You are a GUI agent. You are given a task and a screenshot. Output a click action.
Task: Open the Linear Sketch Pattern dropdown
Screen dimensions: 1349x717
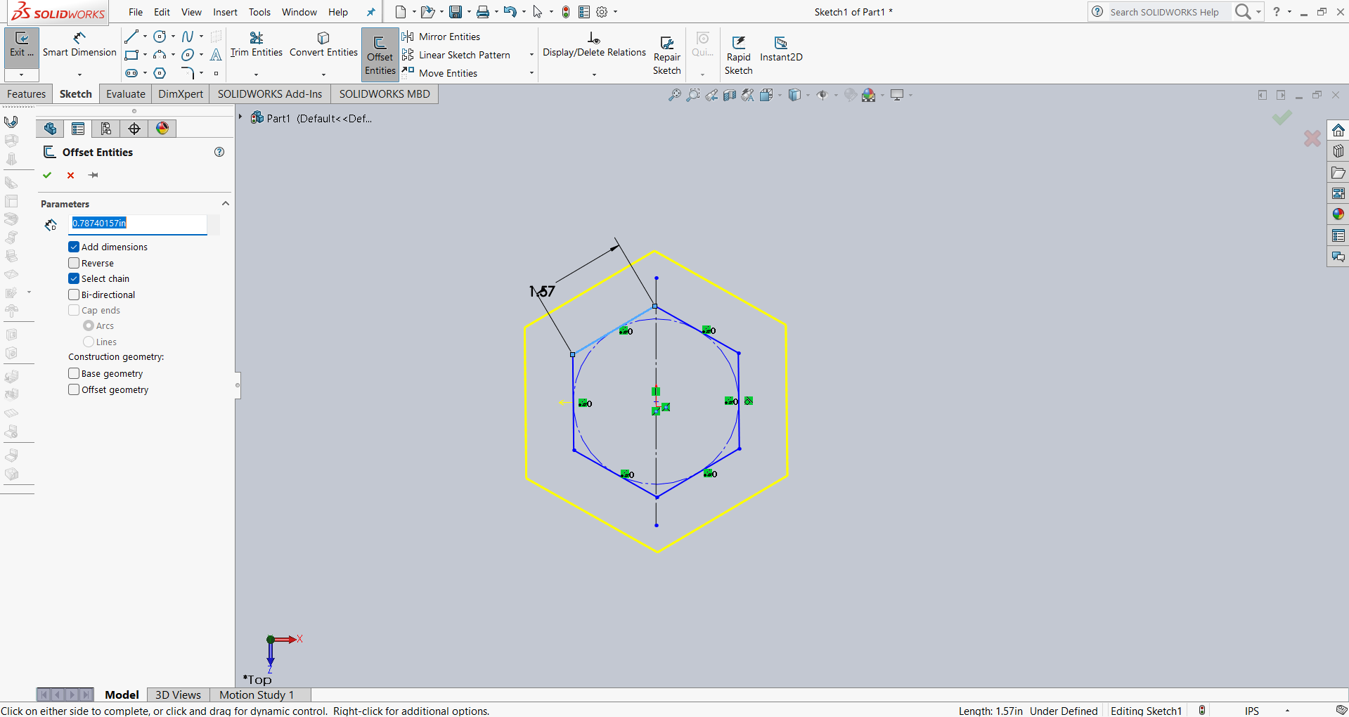tap(531, 55)
